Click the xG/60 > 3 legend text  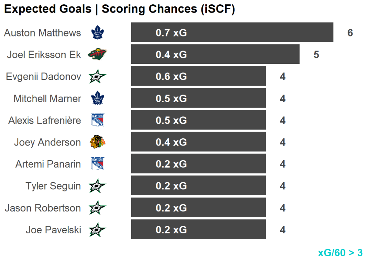coord(340,253)
